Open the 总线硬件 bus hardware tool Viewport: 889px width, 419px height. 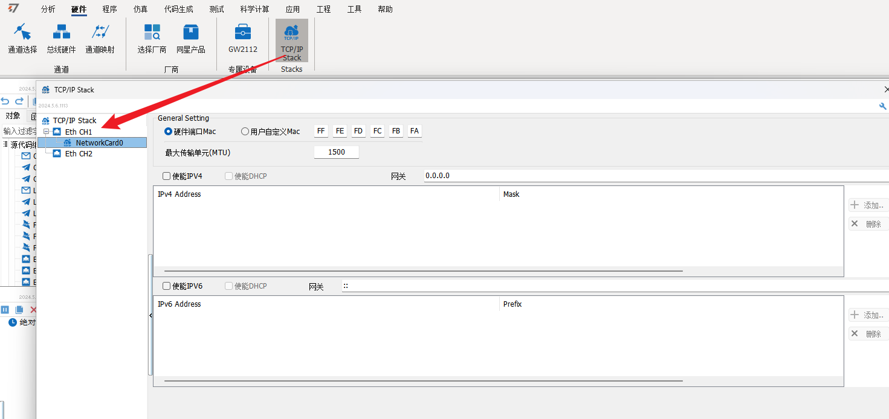point(61,39)
